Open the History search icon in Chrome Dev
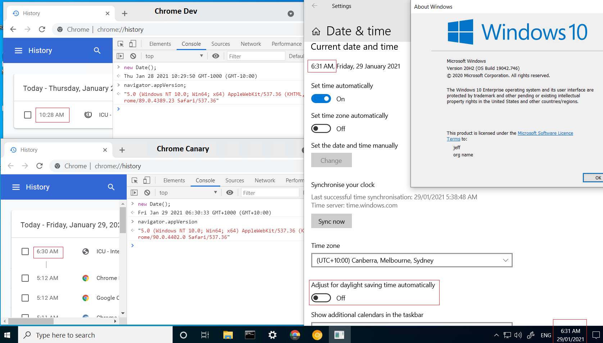The width and height of the screenshot is (603, 343). point(97,50)
